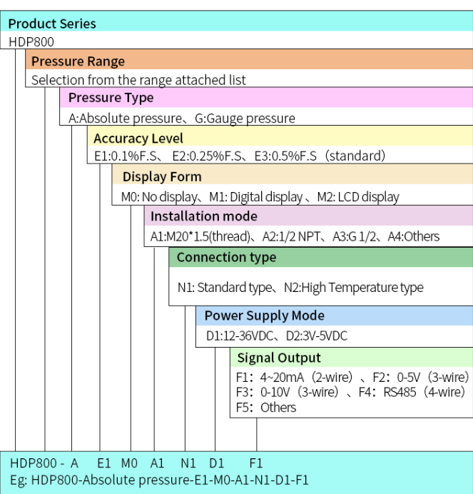Screen dimensions: 473x494
Task: Click the yellow Accuracy Level header
Action: [x=138, y=138]
